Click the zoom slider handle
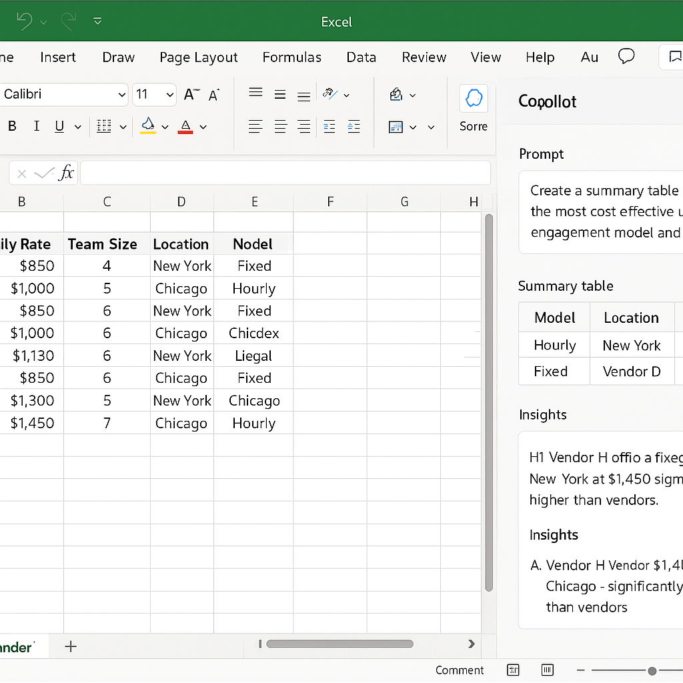683x683 pixels. [652, 671]
